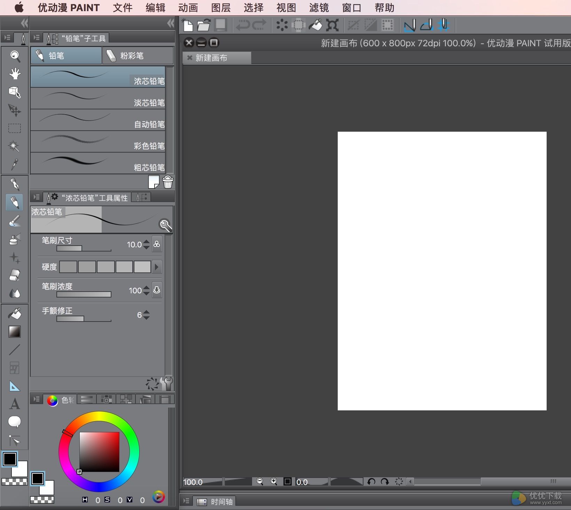Toggle brush density dynamics button

coord(157,290)
